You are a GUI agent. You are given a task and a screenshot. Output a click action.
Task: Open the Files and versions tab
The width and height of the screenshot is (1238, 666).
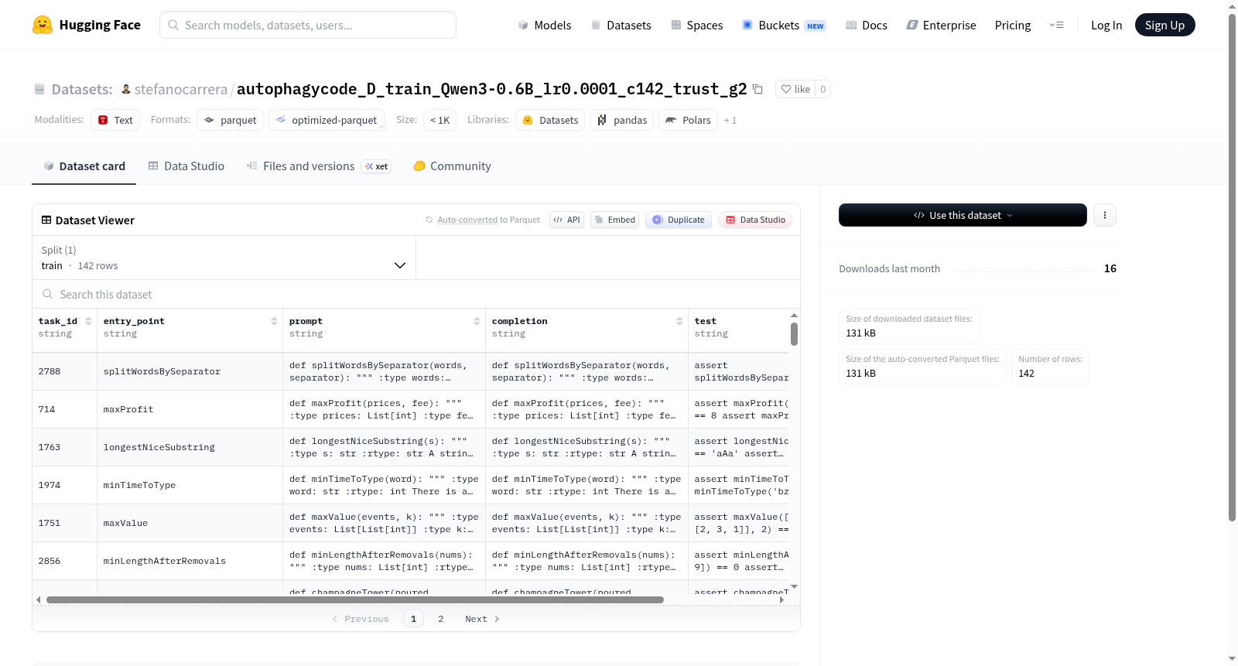point(319,166)
